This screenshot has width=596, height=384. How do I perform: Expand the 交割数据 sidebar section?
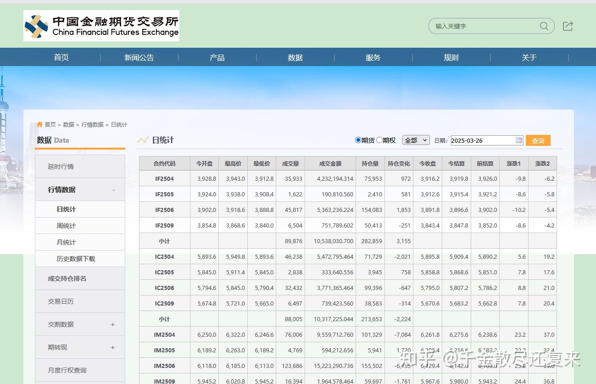tap(113, 324)
